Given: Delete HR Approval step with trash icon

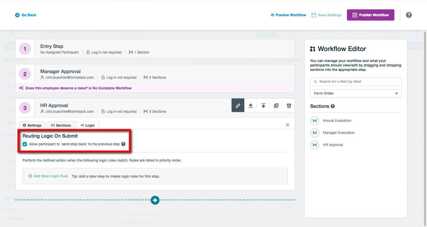Looking at the screenshot, I should (289, 106).
